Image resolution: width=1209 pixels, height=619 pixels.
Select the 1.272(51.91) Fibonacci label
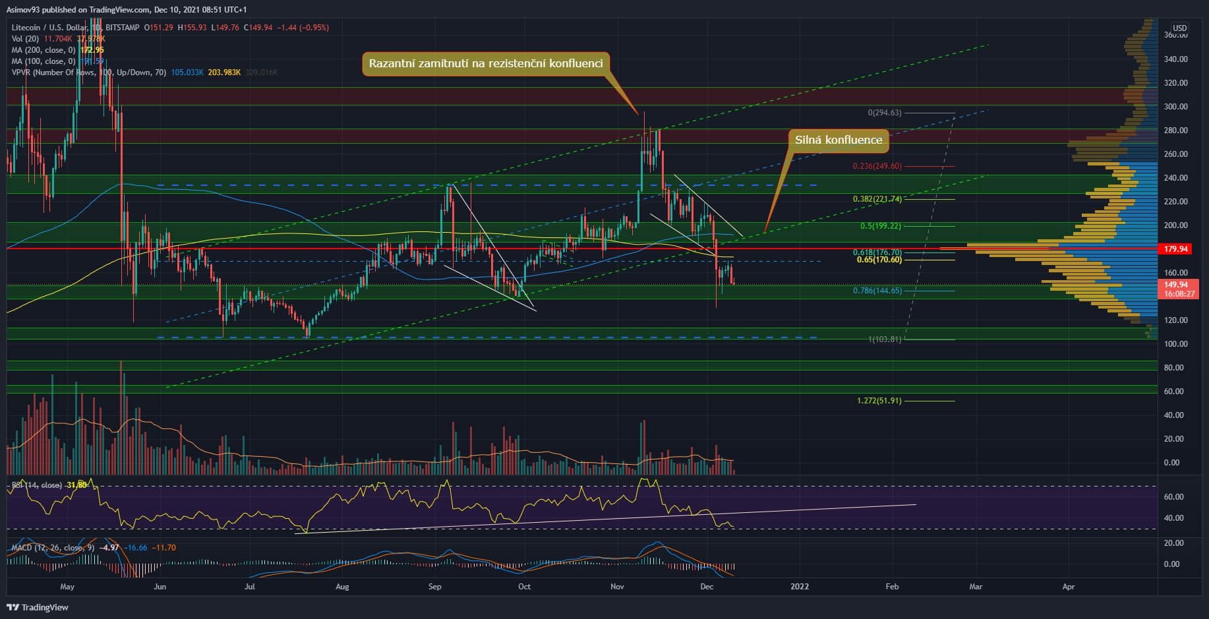point(879,401)
